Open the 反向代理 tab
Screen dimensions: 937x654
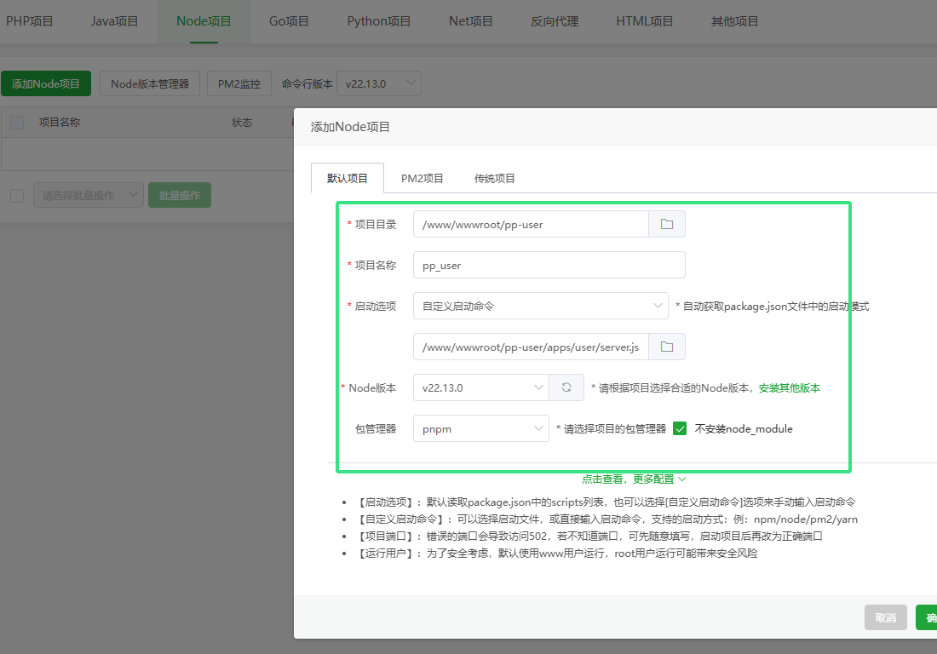tap(555, 21)
